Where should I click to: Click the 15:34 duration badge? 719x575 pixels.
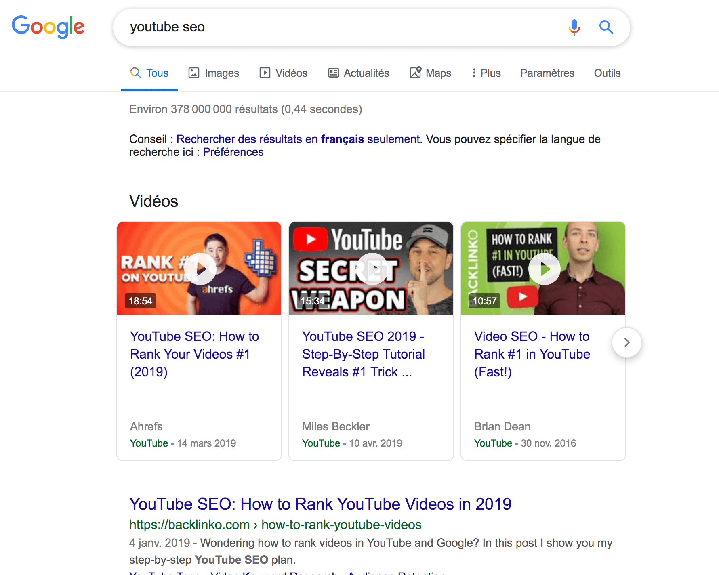[x=313, y=301]
